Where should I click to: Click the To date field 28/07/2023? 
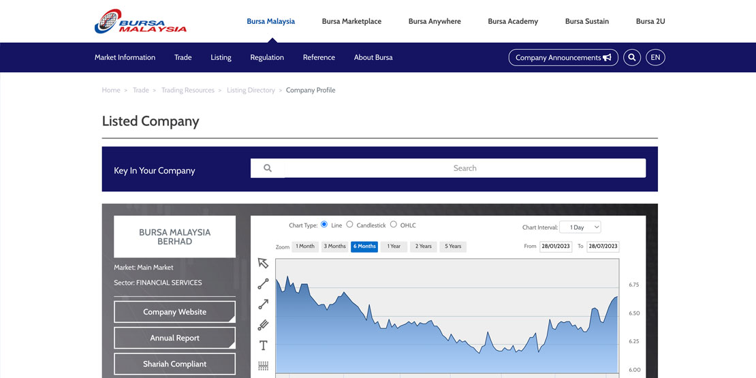[603, 247]
